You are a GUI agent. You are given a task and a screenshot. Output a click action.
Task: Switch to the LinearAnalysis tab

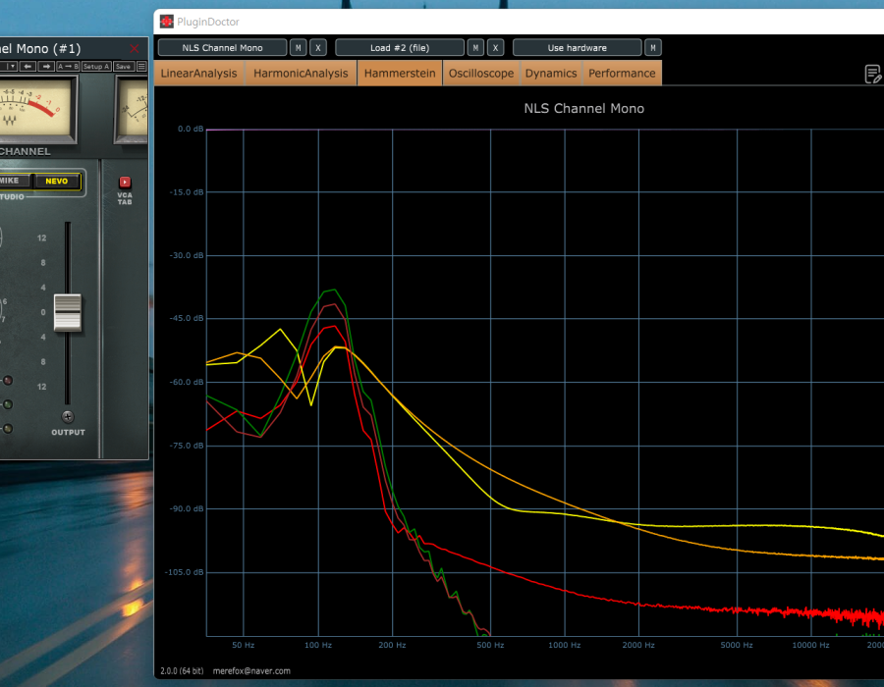tap(199, 74)
